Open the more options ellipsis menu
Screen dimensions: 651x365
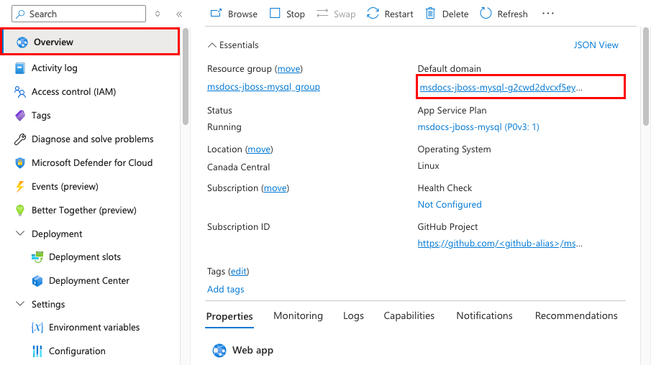tap(548, 14)
